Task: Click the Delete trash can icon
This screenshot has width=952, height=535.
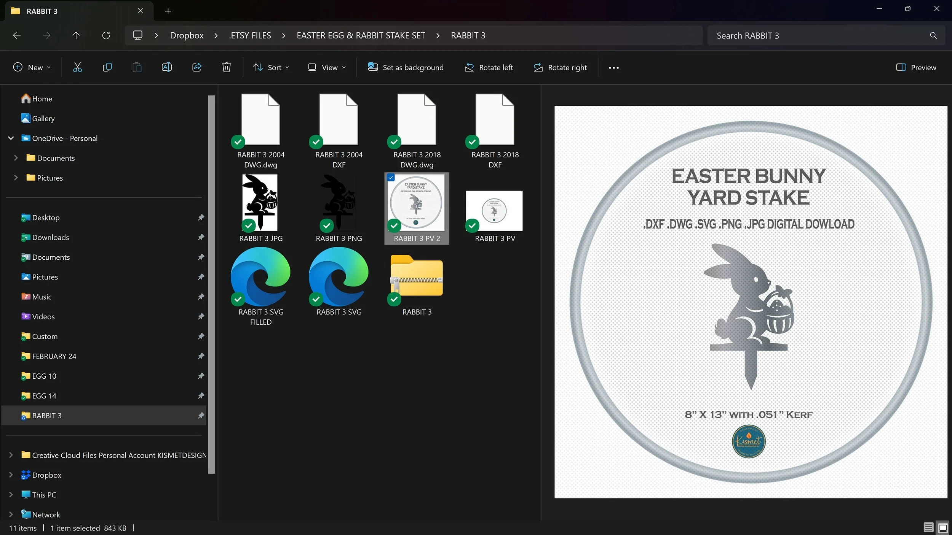Action: tap(226, 67)
